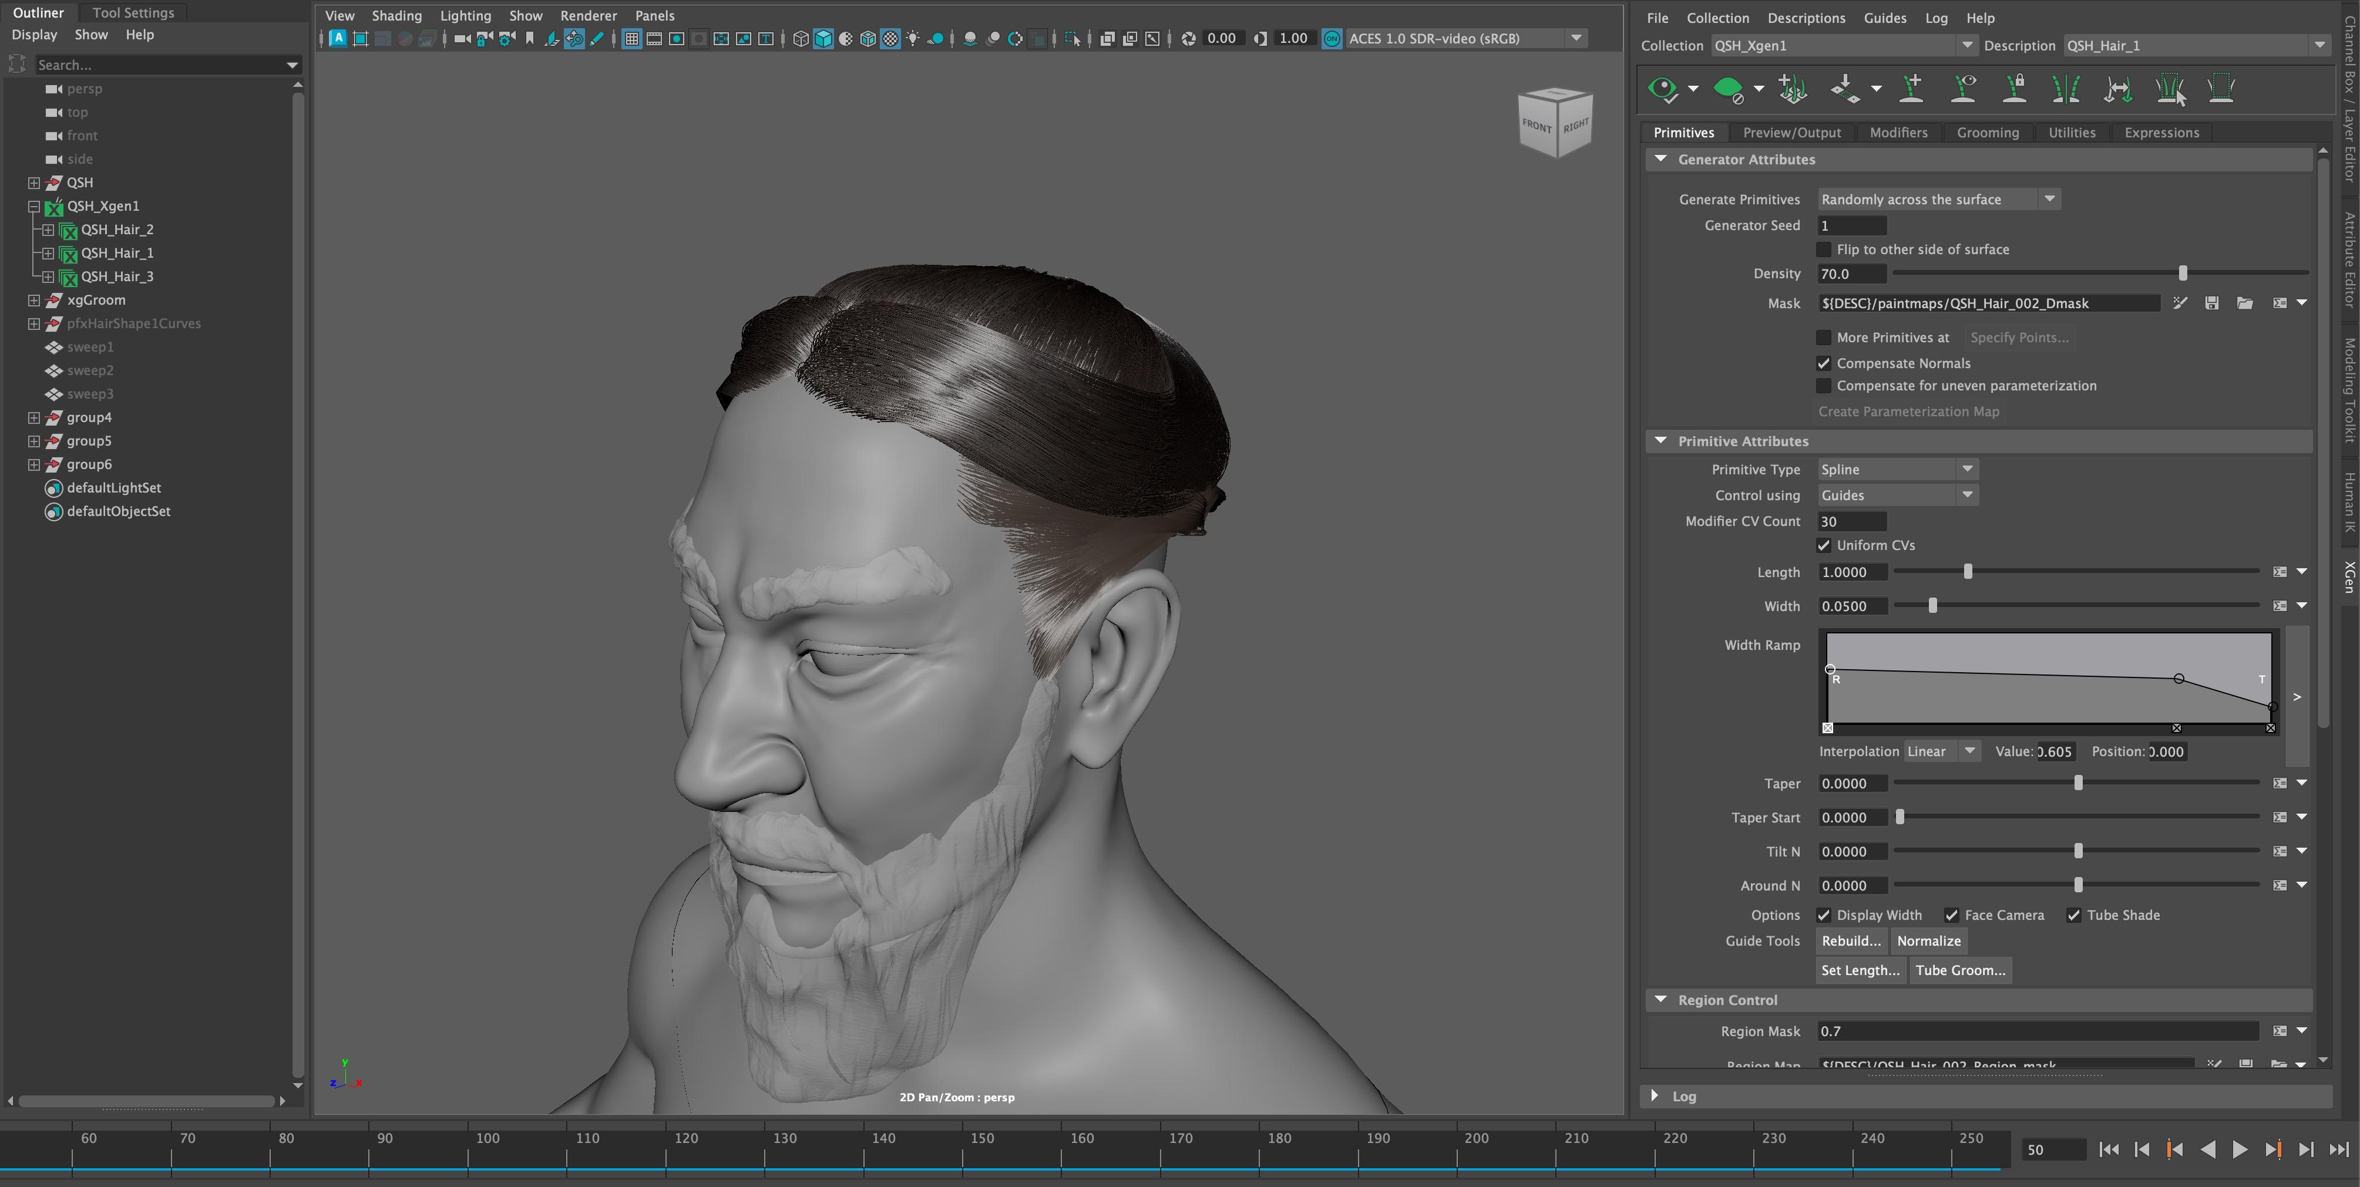
Task: Switch to the Grooming tab
Action: pyautogui.click(x=1987, y=133)
